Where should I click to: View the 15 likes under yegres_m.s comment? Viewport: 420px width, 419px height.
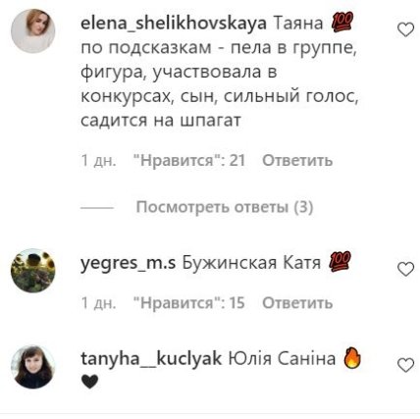pos(189,303)
